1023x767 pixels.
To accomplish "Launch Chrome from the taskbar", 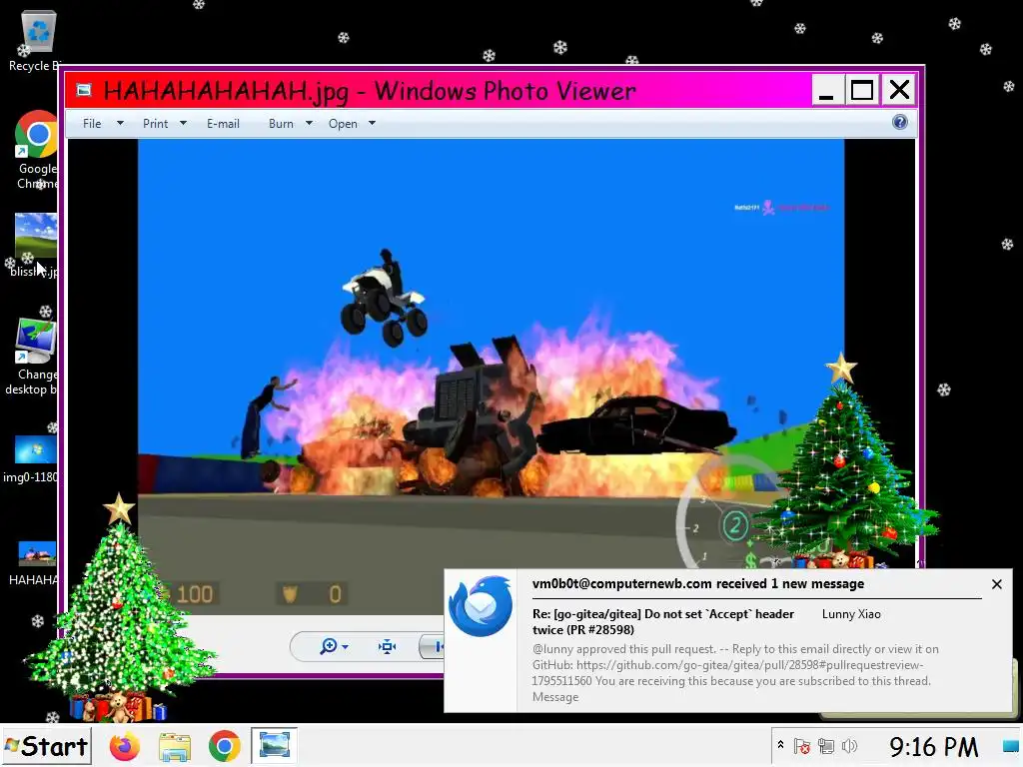I will pyautogui.click(x=224, y=746).
